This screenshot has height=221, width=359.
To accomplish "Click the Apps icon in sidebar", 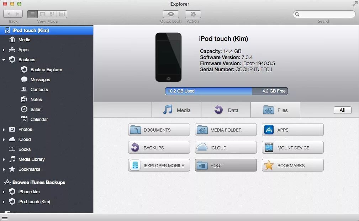I will coord(12,49).
